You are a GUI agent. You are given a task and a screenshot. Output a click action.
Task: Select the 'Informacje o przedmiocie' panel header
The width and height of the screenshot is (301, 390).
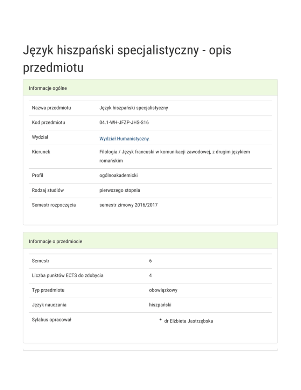tap(55, 241)
